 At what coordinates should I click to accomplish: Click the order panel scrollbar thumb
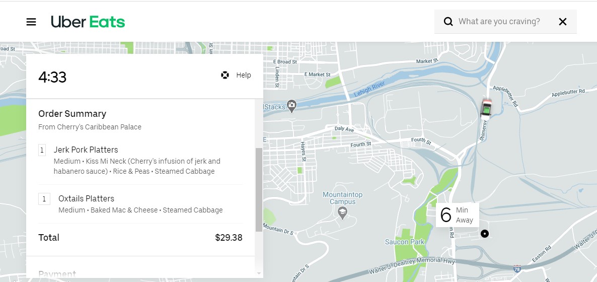click(x=259, y=189)
